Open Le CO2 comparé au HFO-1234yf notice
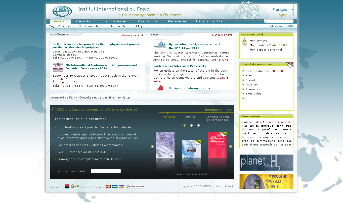This screenshot has height=204, width=343. pyautogui.click(x=82, y=152)
